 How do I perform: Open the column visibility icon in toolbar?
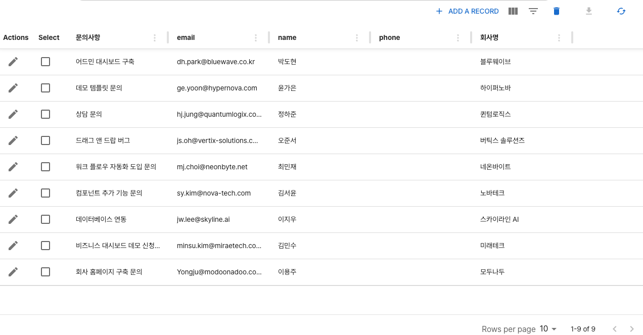(513, 11)
